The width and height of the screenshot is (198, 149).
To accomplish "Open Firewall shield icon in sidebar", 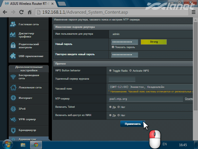I will (13, 130).
